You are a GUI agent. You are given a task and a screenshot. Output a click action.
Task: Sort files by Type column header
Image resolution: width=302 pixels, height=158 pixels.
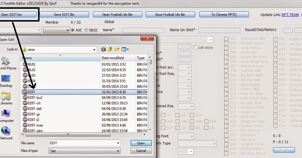tap(141, 58)
